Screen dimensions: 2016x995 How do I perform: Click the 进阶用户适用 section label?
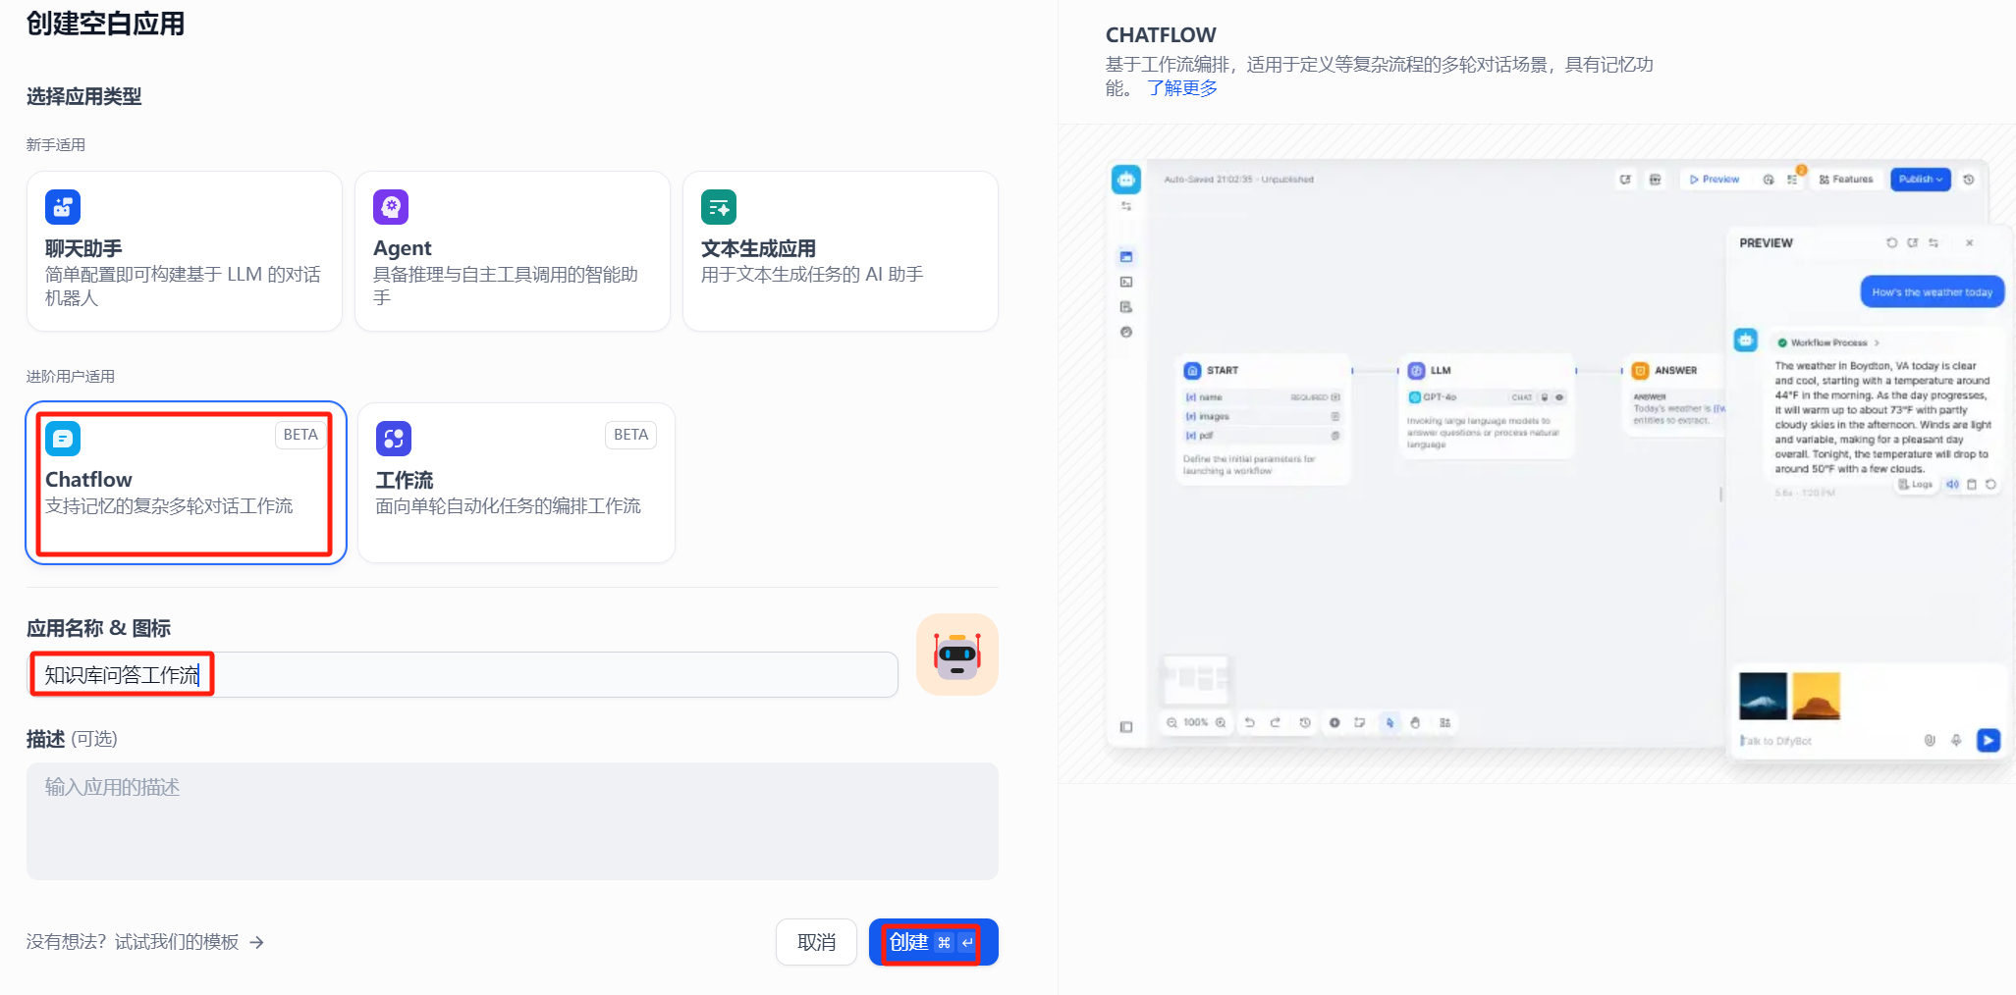71,377
